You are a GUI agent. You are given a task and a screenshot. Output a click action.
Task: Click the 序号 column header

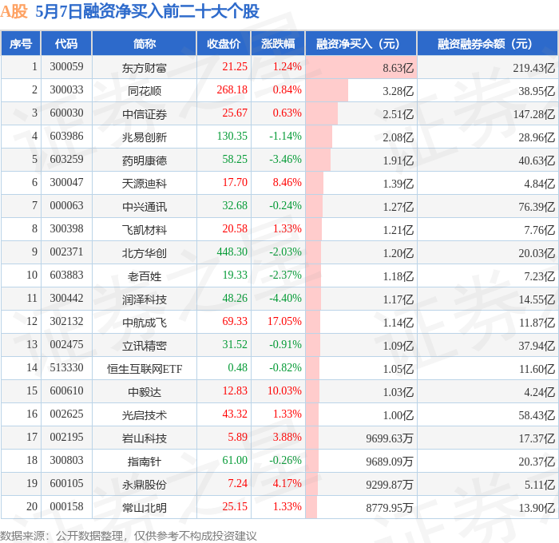[21, 43]
